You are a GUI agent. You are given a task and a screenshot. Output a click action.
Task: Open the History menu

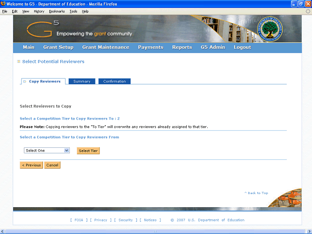click(39, 11)
